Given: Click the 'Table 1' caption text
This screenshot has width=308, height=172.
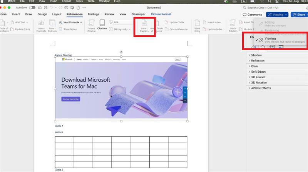Looking at the screenshot, I should [59, 126].
